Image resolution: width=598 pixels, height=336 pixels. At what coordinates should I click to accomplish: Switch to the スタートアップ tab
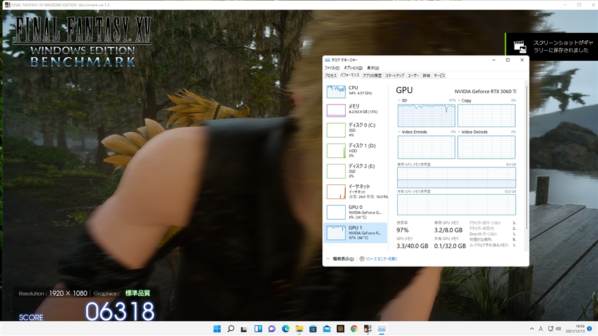coord(394,75)
